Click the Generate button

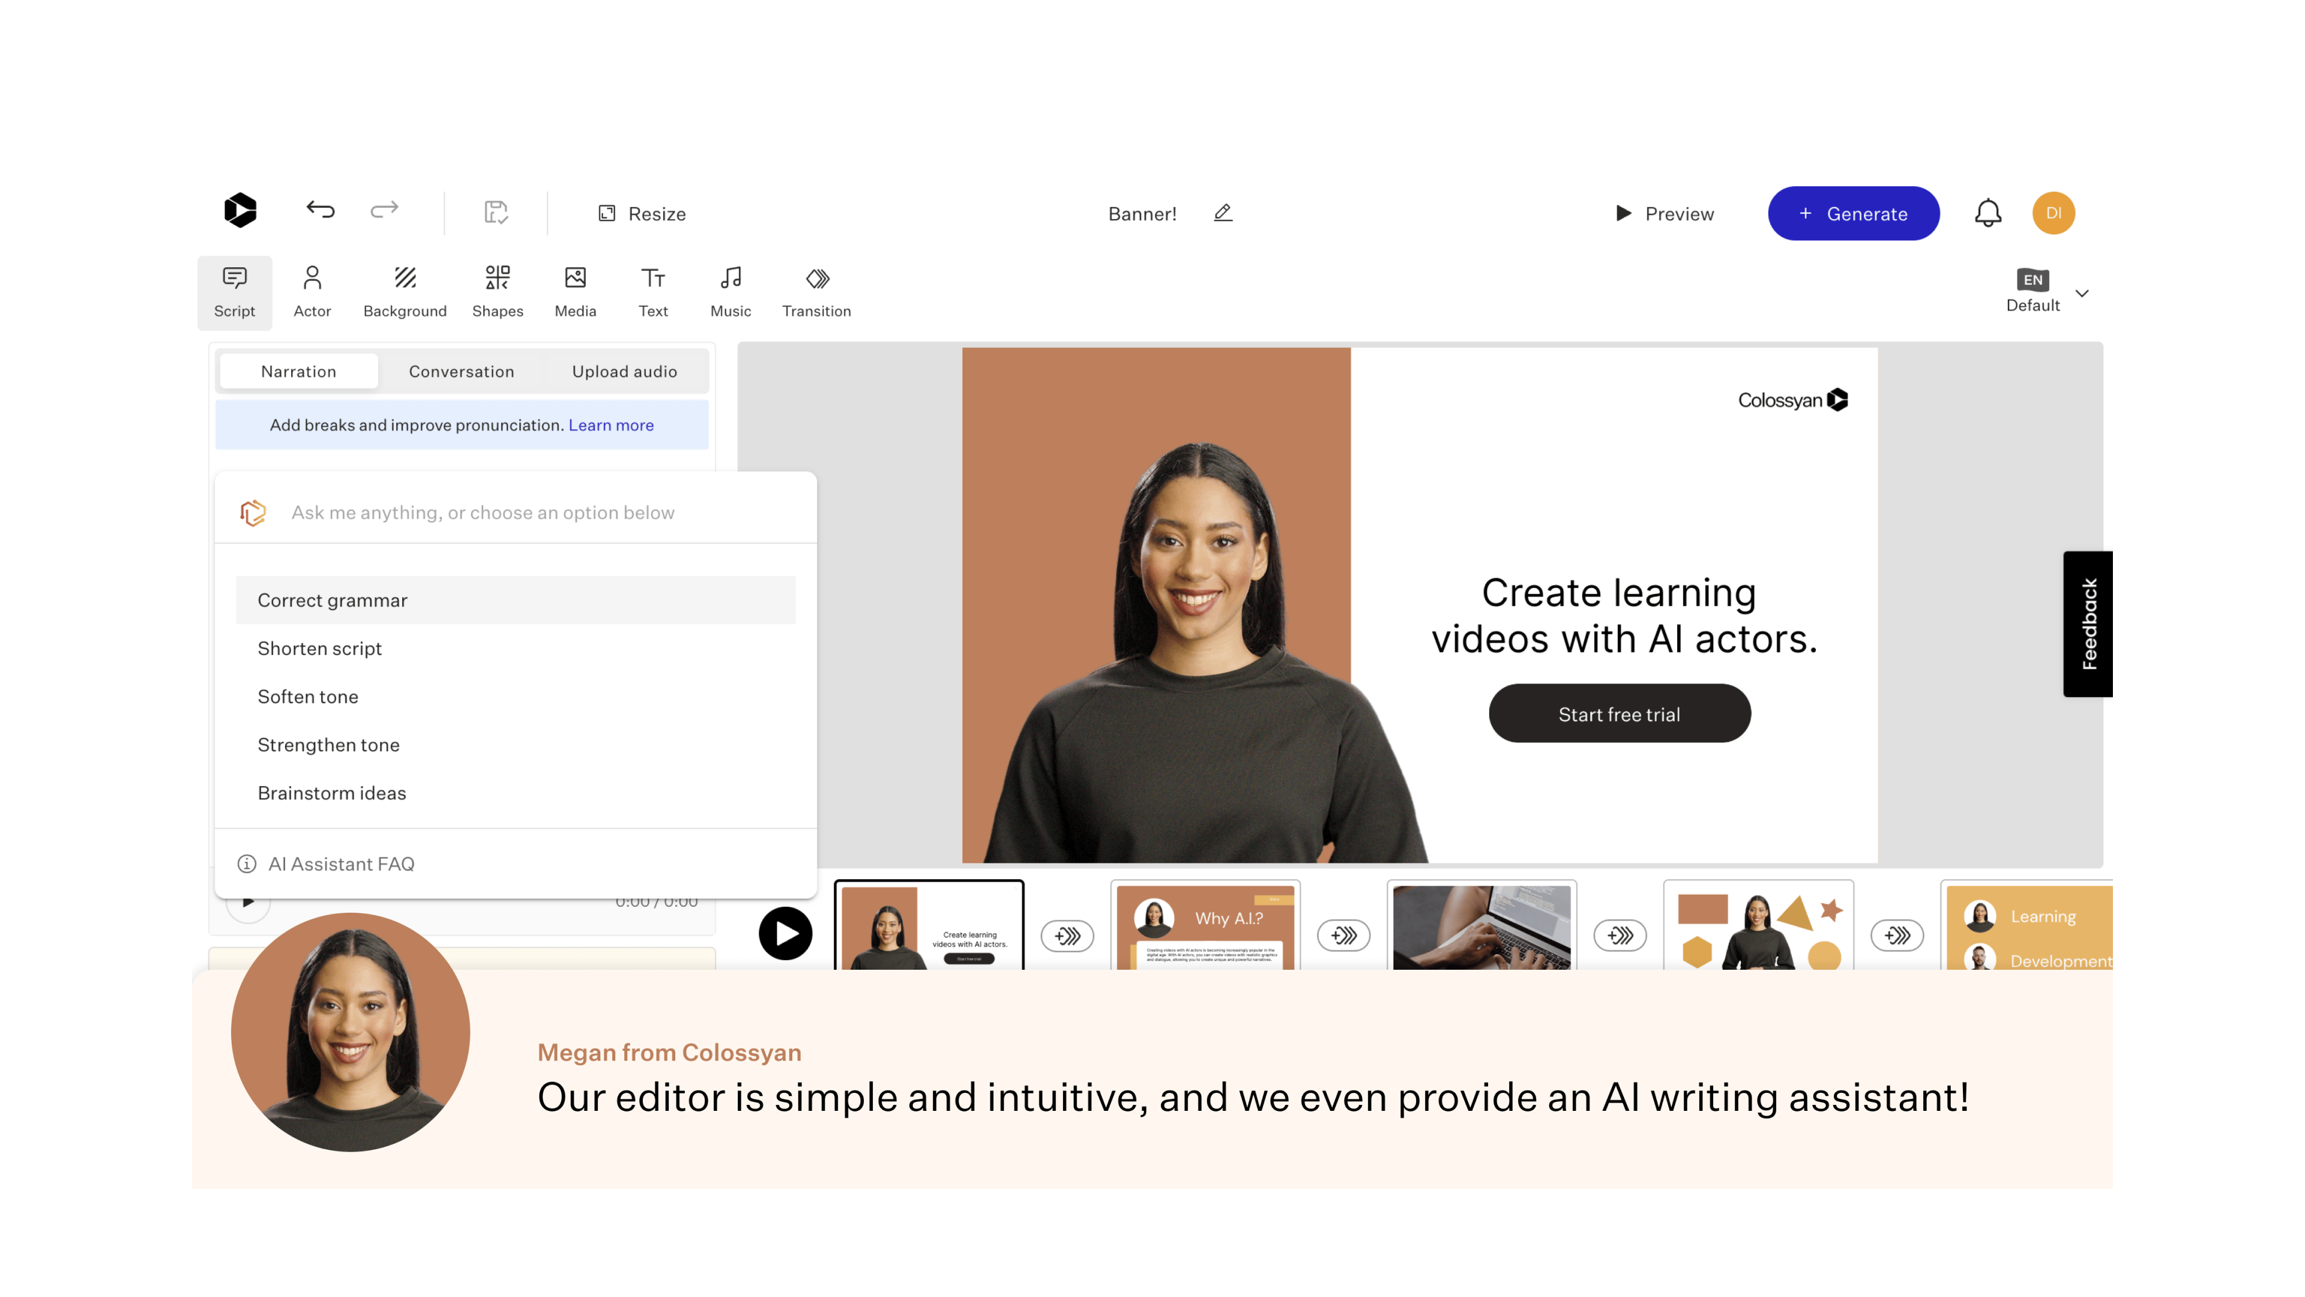1853,213
